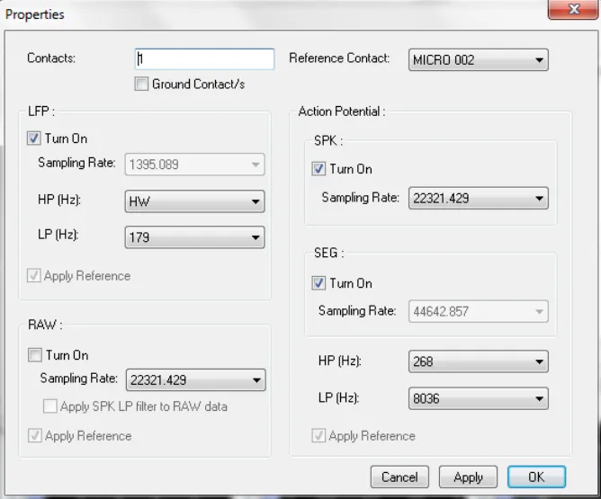Expand the Action Potential LP (Hz) dropdown

coord(478,397)
